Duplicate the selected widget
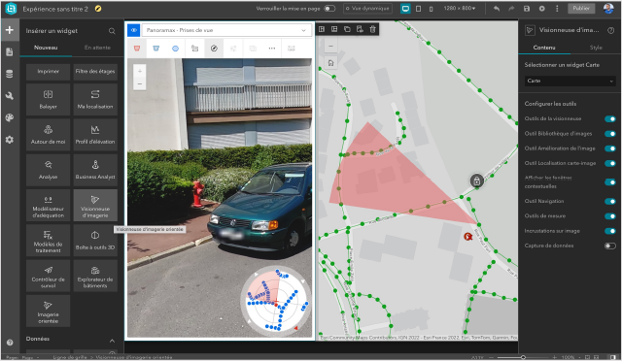Screen dimensions: 622x361 (347, 29)
